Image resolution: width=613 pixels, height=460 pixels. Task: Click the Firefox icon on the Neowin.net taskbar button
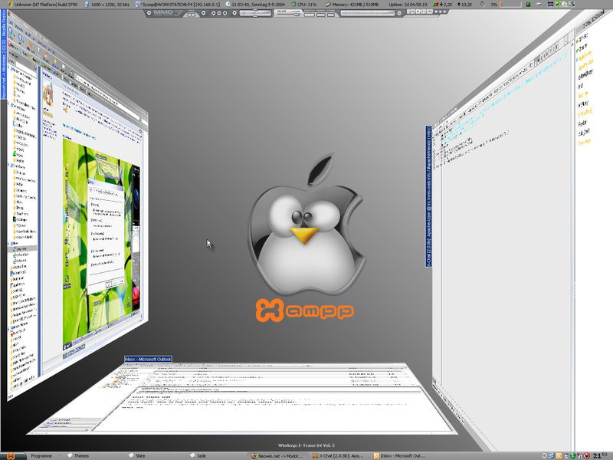coord(254,455)
